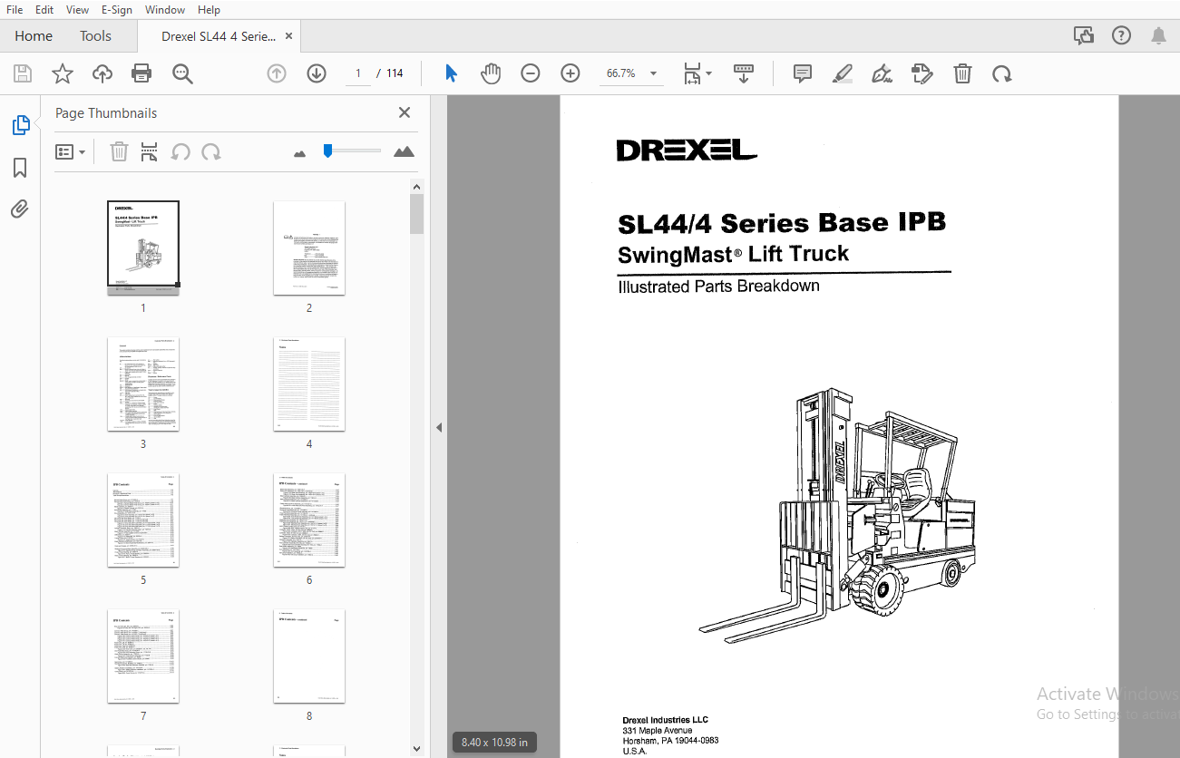Rotate thumbnails clockwise
Image resolution: width=1180 pixels, height=758 pixels.
[x=211, y=151]
